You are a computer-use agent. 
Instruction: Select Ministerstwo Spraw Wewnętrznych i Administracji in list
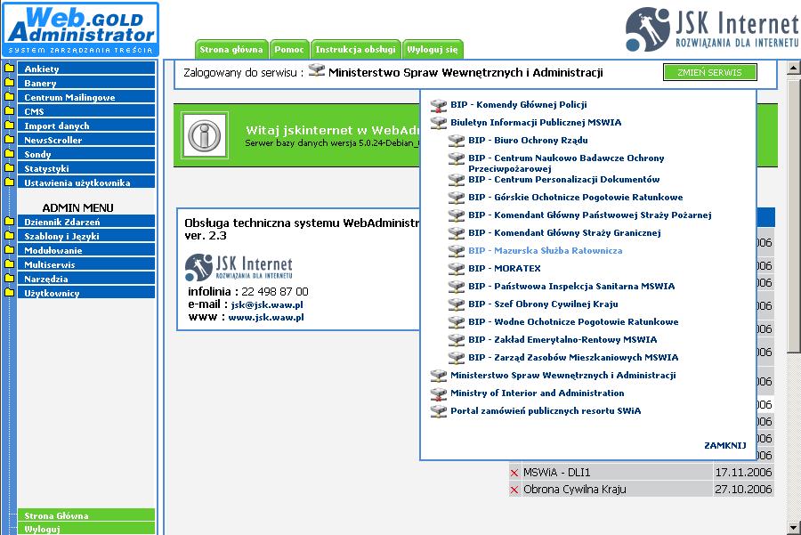point(563,376)
